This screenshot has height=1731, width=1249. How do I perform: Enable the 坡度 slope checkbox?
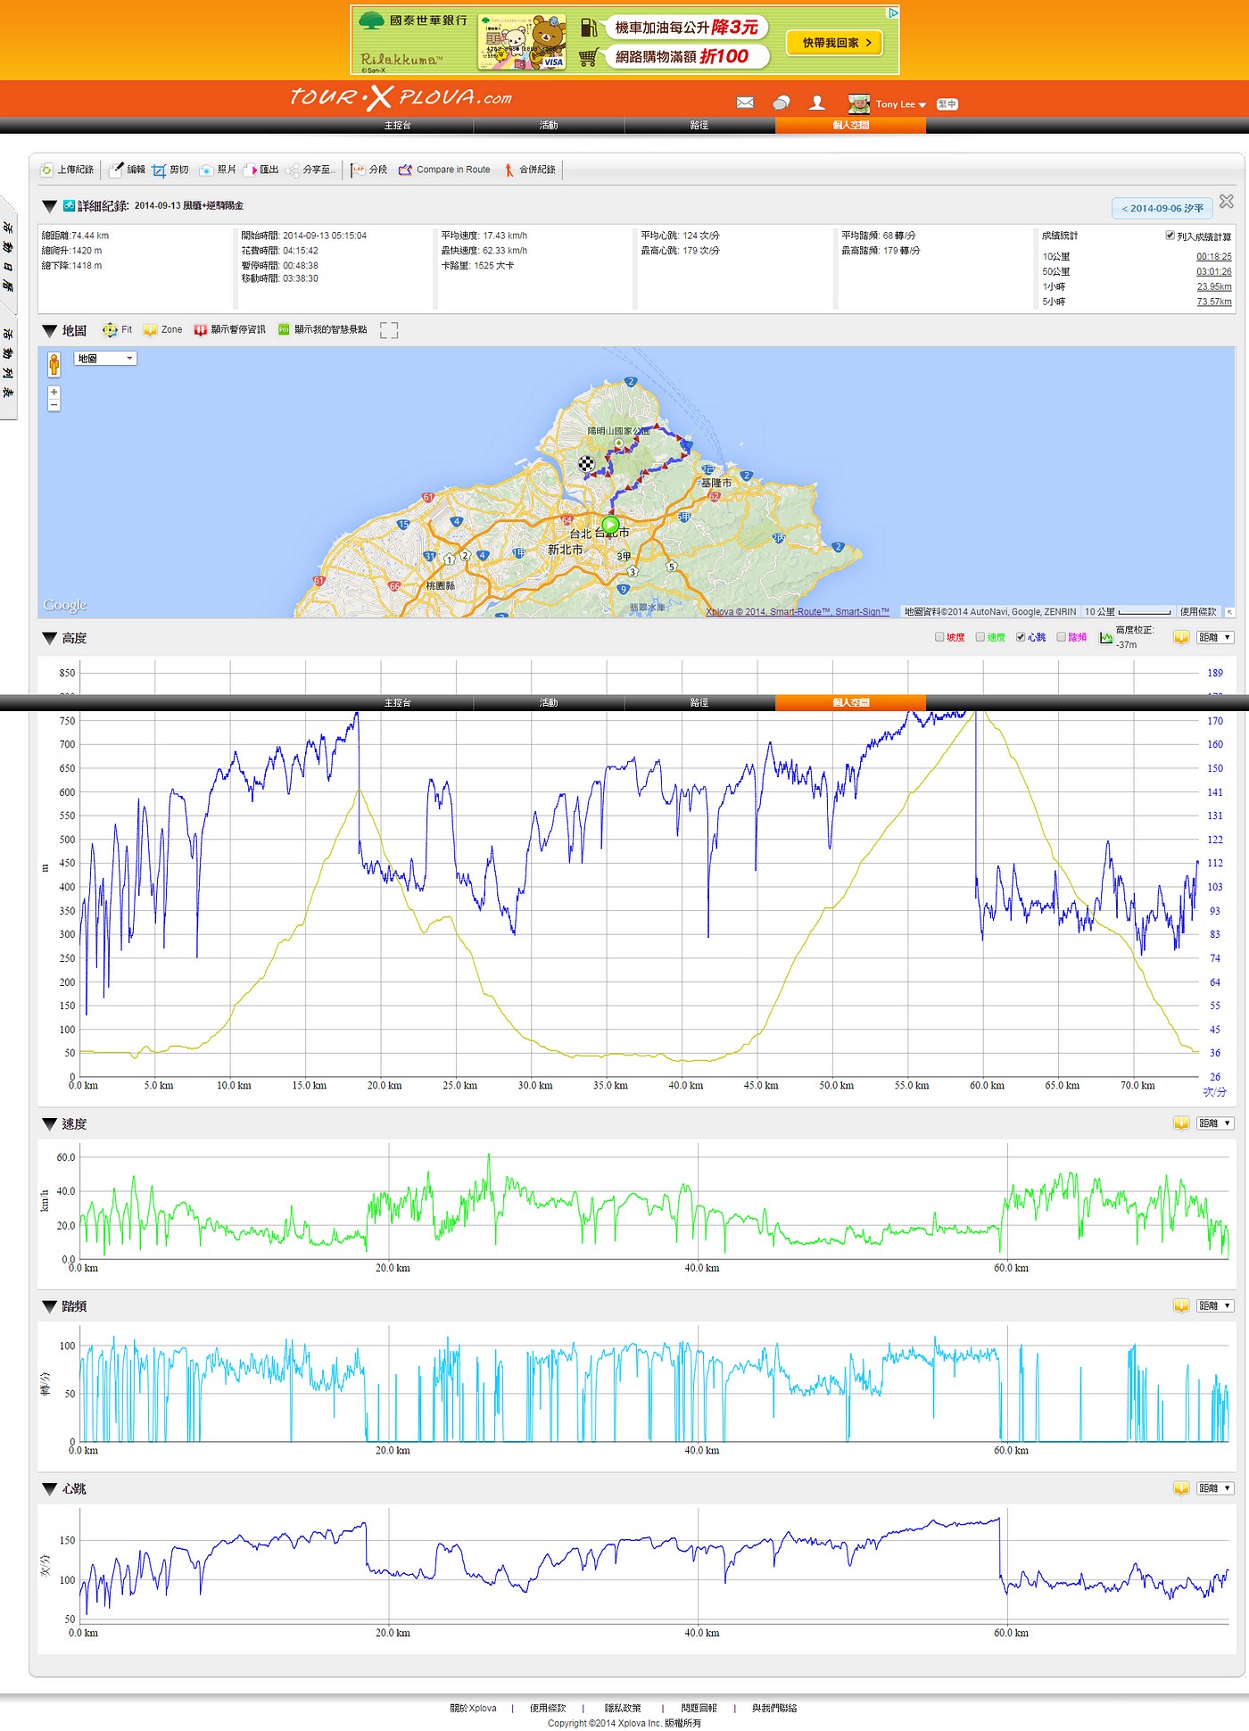coord(939,637)
